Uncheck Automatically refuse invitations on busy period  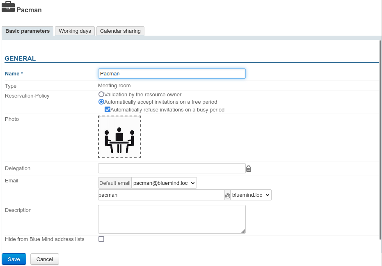(108, 109)
